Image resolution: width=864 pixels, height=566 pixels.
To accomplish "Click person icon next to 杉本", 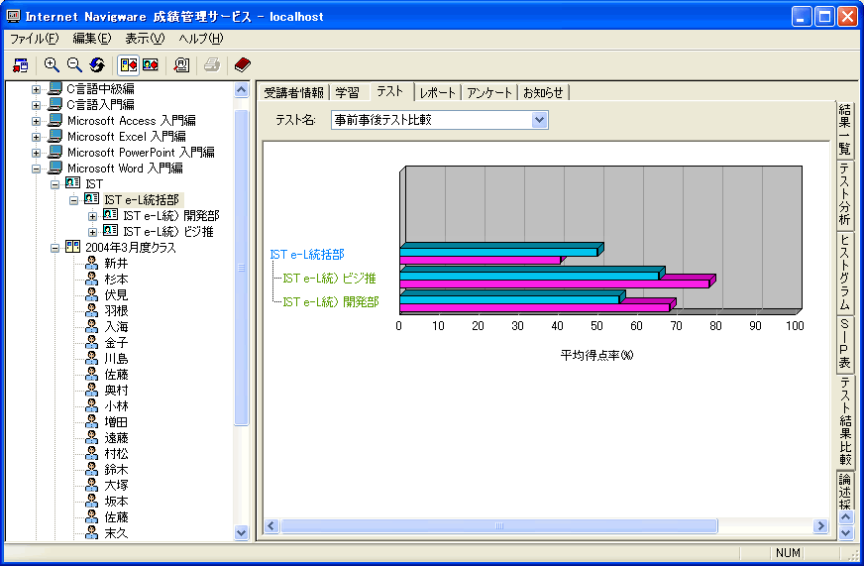I will click(91, 279).
